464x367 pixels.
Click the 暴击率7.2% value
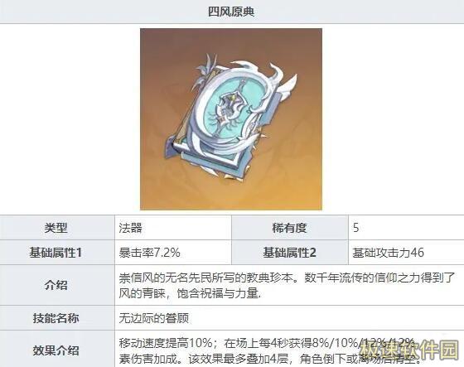click(149, 253)
